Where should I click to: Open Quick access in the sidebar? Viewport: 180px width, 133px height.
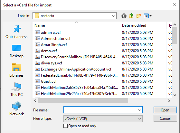[16, 32]
